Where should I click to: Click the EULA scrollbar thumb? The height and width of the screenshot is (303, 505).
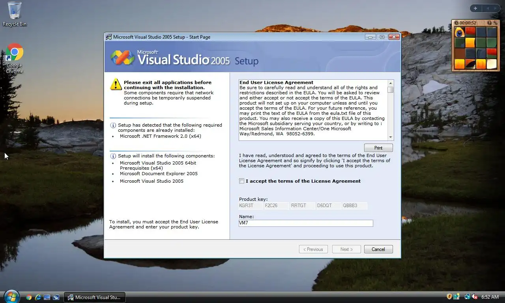[x=391, y=90]
